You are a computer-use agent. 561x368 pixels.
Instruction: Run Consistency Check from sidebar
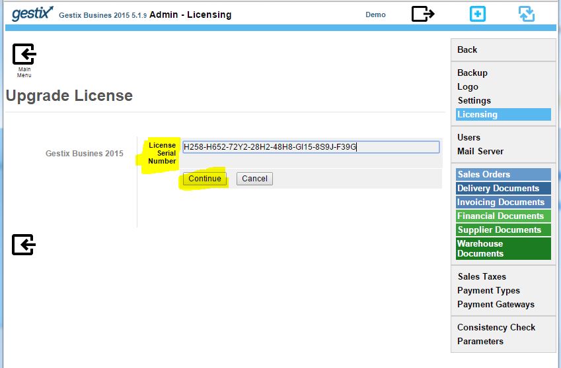tap(496, 327)
